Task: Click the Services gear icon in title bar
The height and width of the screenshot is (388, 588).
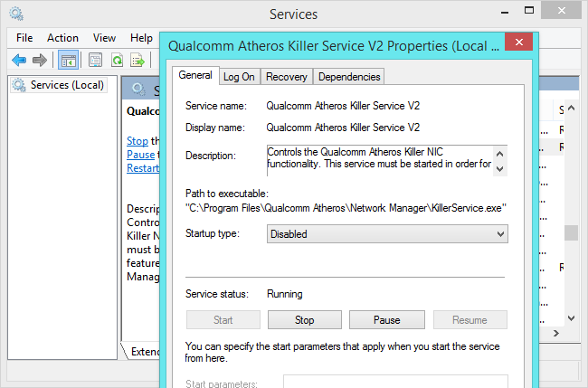Action: (x=16, y=14)
